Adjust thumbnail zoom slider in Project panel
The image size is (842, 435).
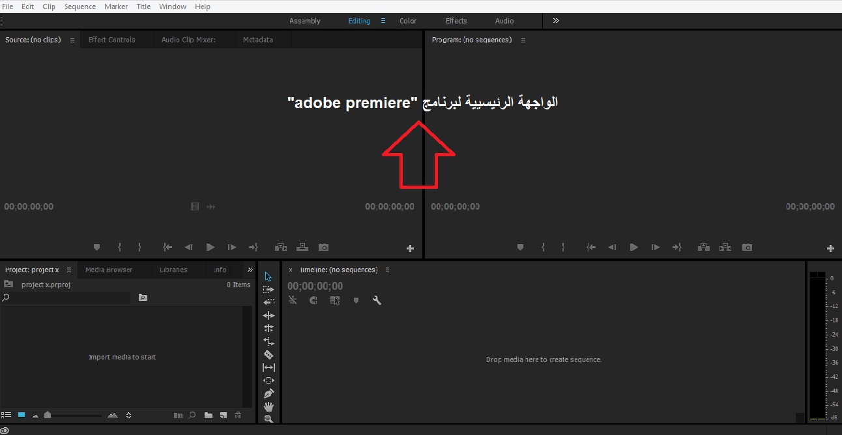pos(48,415)
